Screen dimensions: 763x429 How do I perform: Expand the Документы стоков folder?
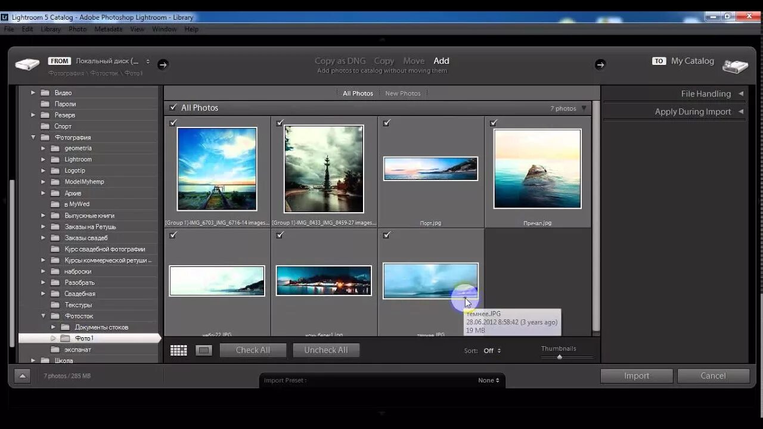[x=53, y=328]
